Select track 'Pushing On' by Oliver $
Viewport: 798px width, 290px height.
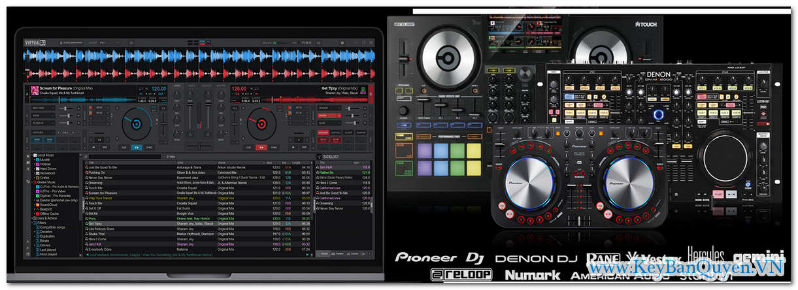pyautogui.click(x=198, y=172)
